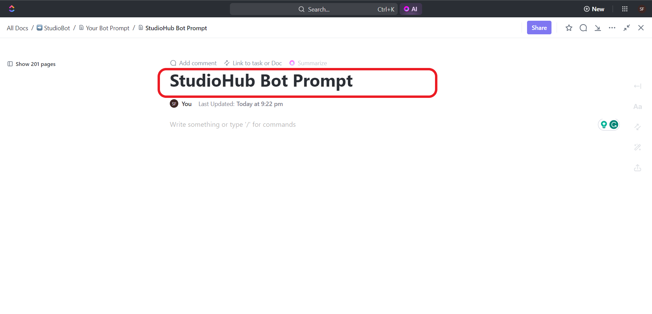Show 201 pages sidebar
Viewport: 652px width, 314px height.
pos(32,64)
